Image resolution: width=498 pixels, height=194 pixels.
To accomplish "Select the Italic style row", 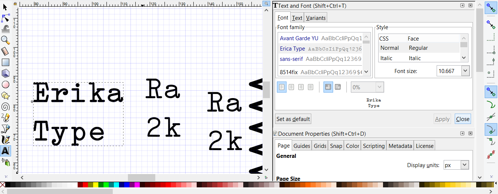I will pos(419,58).
